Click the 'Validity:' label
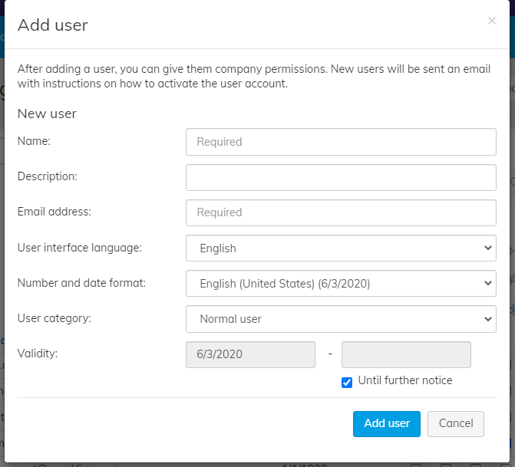 coord(38,354)
